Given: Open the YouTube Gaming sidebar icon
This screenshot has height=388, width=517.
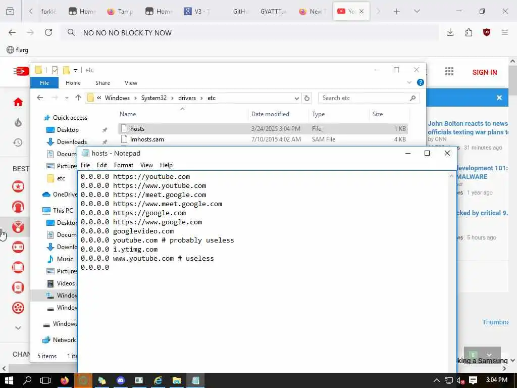Looking at the screenshot, I should (18, 247).
